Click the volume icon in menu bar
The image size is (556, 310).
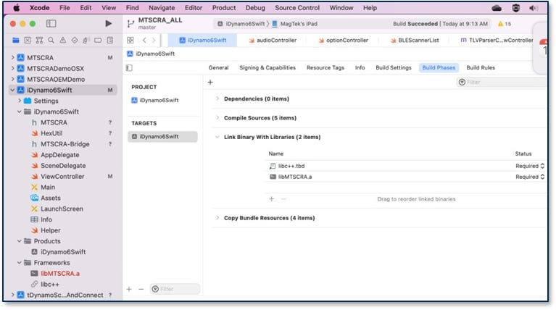[534, 8]
